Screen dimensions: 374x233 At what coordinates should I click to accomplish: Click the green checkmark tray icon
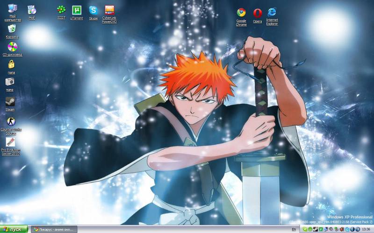click(305, 229)
